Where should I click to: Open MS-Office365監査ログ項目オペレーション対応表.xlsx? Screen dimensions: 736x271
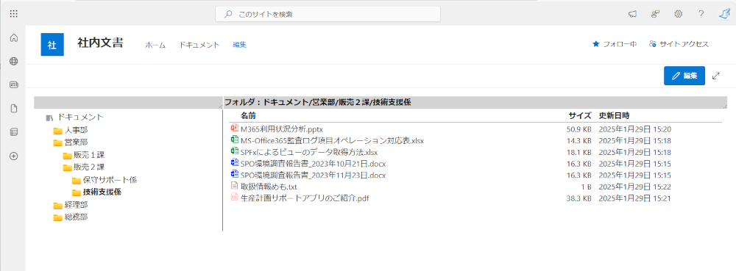pos(333,140)
